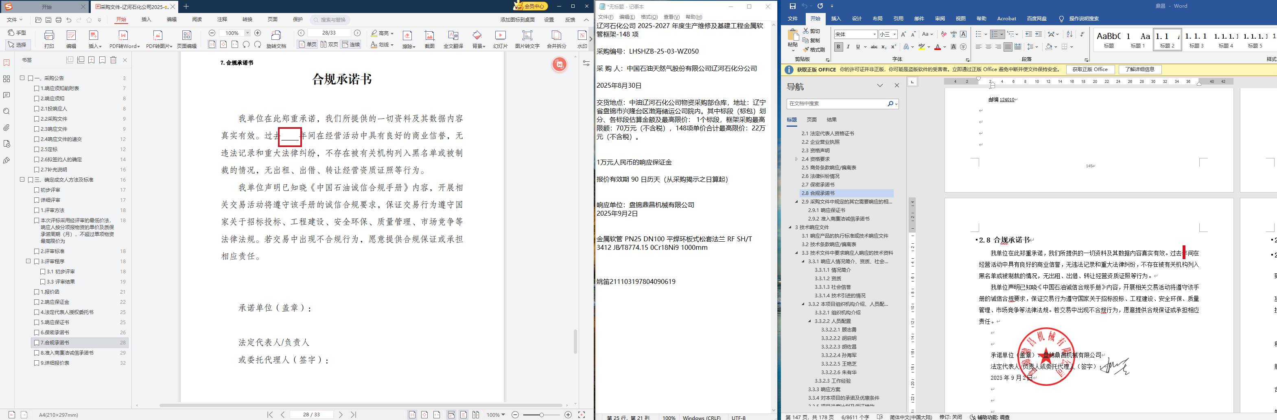1277x420 pixels.
Task: Zoom out with minus button in PDF toolbar
Action: coord(212,33)
